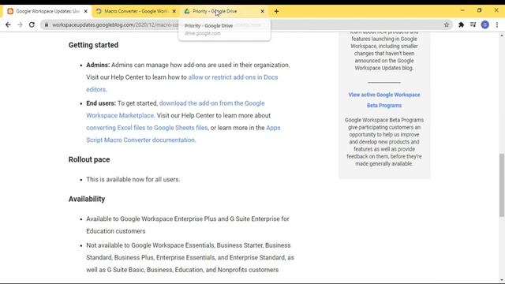Click the bold 'End users:' label
The width and height of the screenshot is (505, 284).
pos(101,103)
